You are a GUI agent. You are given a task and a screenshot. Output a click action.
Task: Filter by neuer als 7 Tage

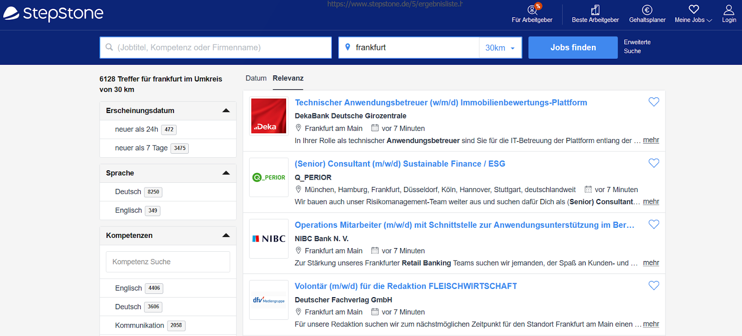click(x=152, y=148)
